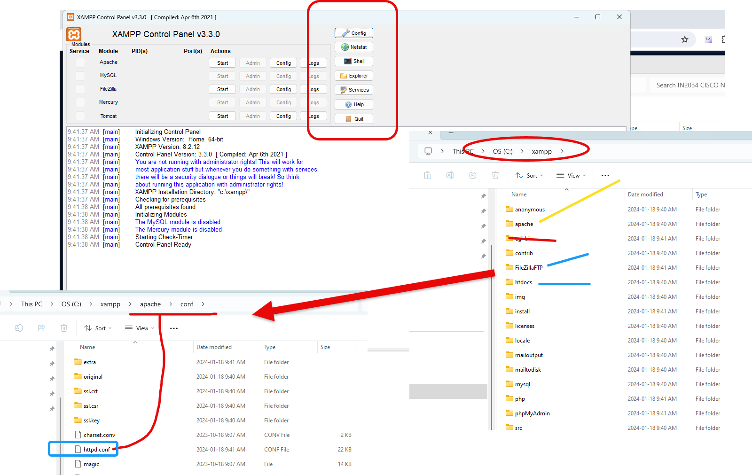The image size is (752, 475).
Task: Start the Tomcat module
Action: pyautogui.click(x=222, y=116)
